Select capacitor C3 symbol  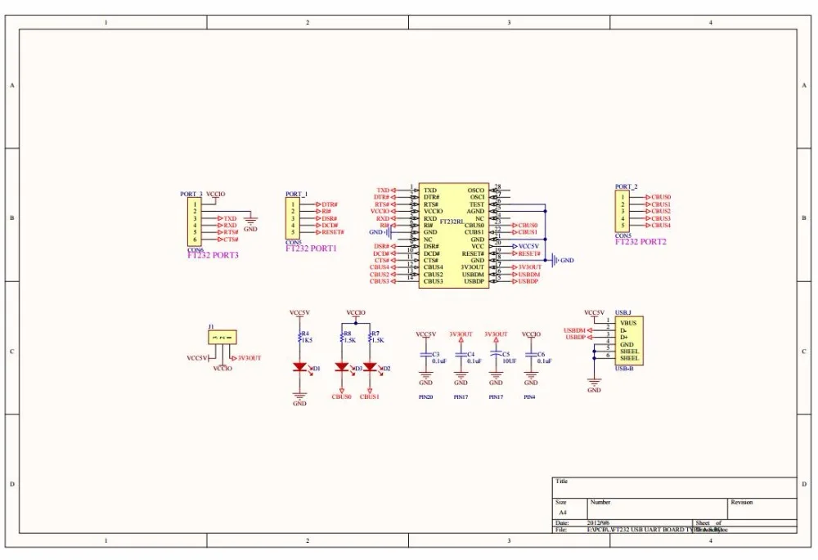426,355
